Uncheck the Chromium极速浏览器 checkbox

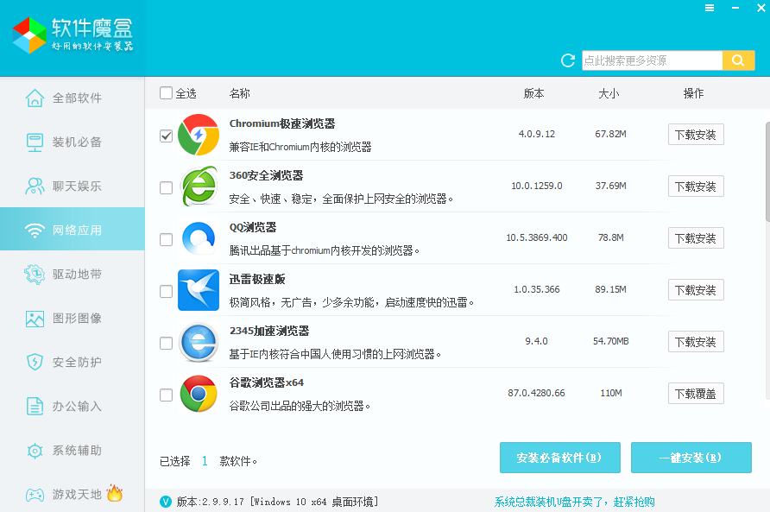(x=166, y=136)
